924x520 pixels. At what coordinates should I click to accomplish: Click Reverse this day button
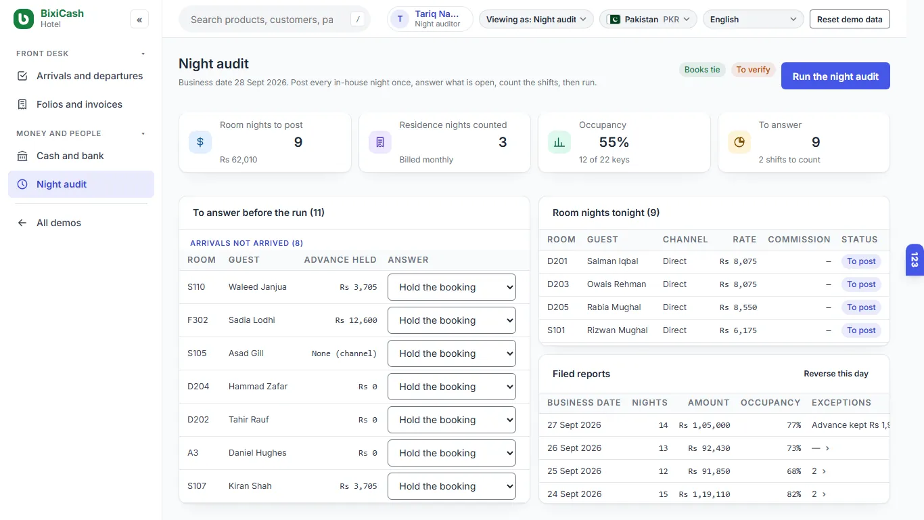click(836, 374)
